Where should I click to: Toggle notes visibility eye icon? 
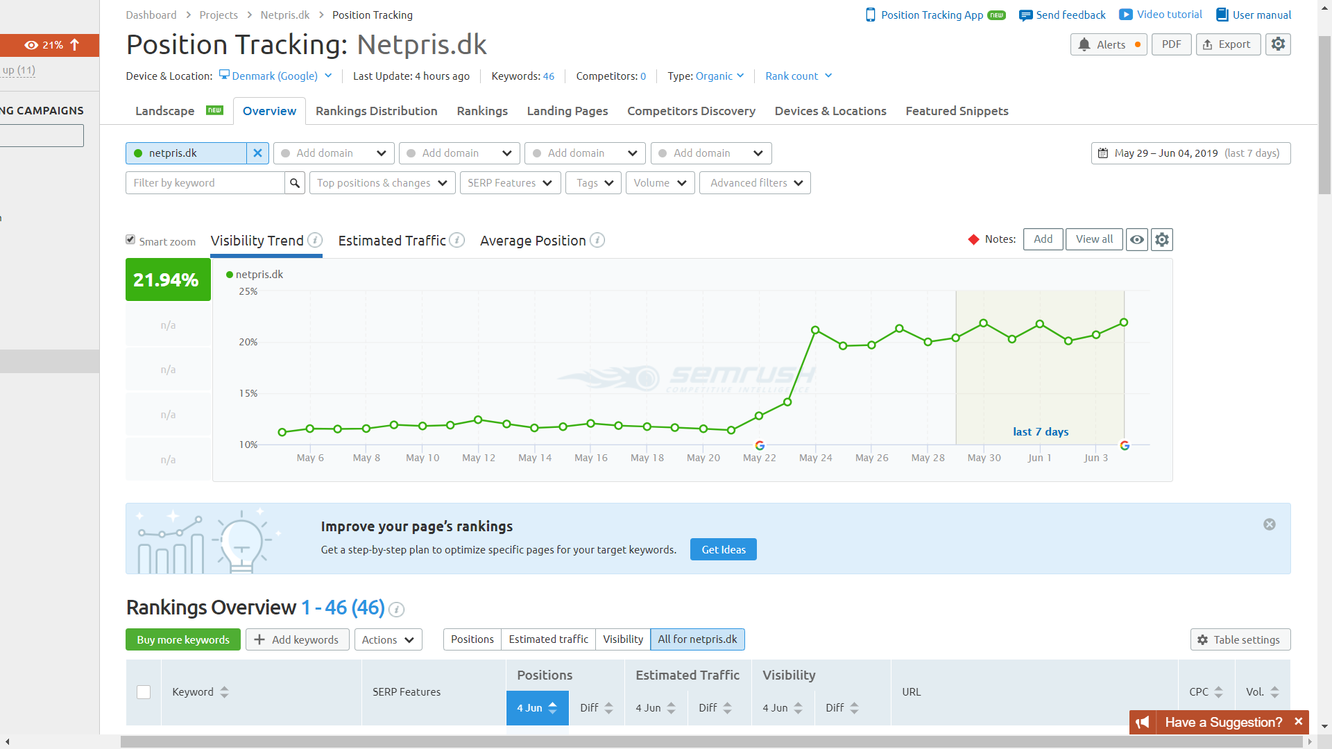1137,239
